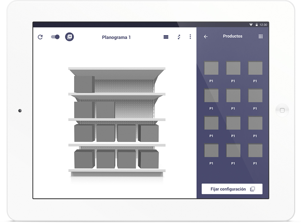Pick the bottom-left P1 product
Image resolution: width=301 pixels, height=223 pixels.
coord(211,150)
